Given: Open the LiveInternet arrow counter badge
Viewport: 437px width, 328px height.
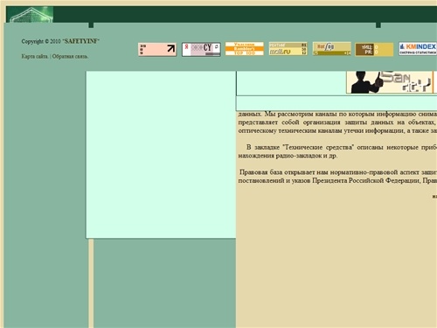Looking at the screenshot, I should pyautogui.click(x=157, y=49).
